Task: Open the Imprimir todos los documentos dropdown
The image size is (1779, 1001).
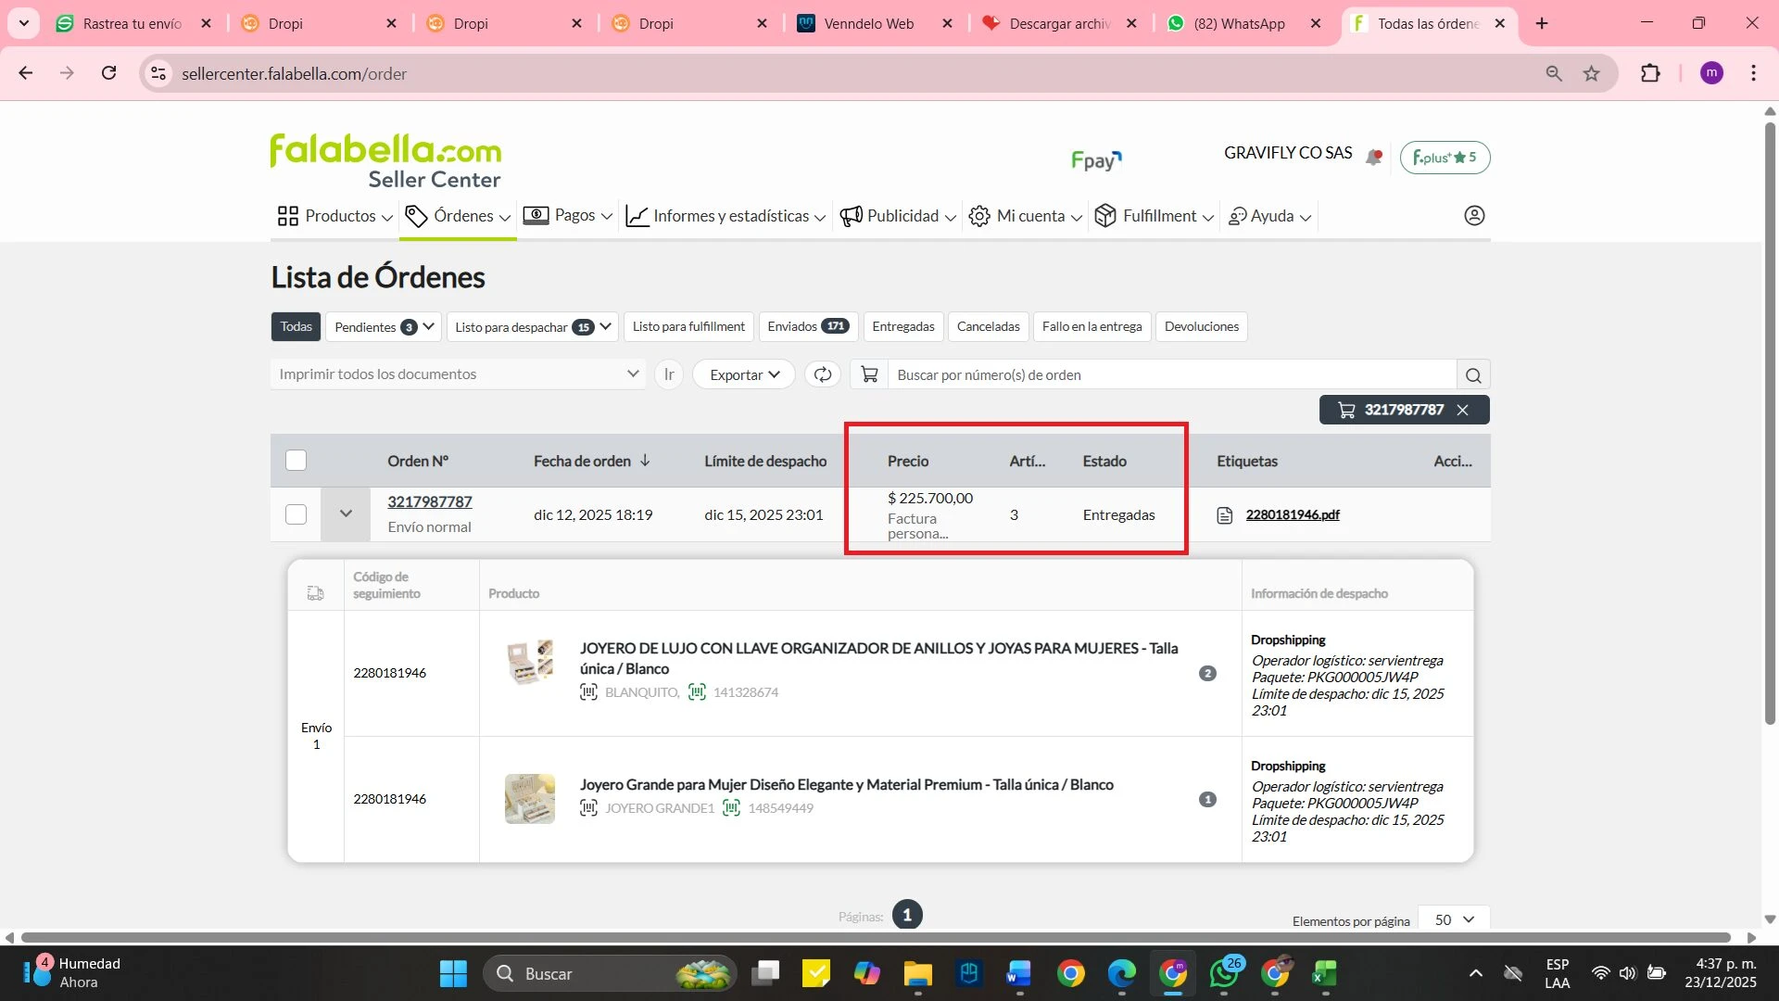Action: (458, 374)
